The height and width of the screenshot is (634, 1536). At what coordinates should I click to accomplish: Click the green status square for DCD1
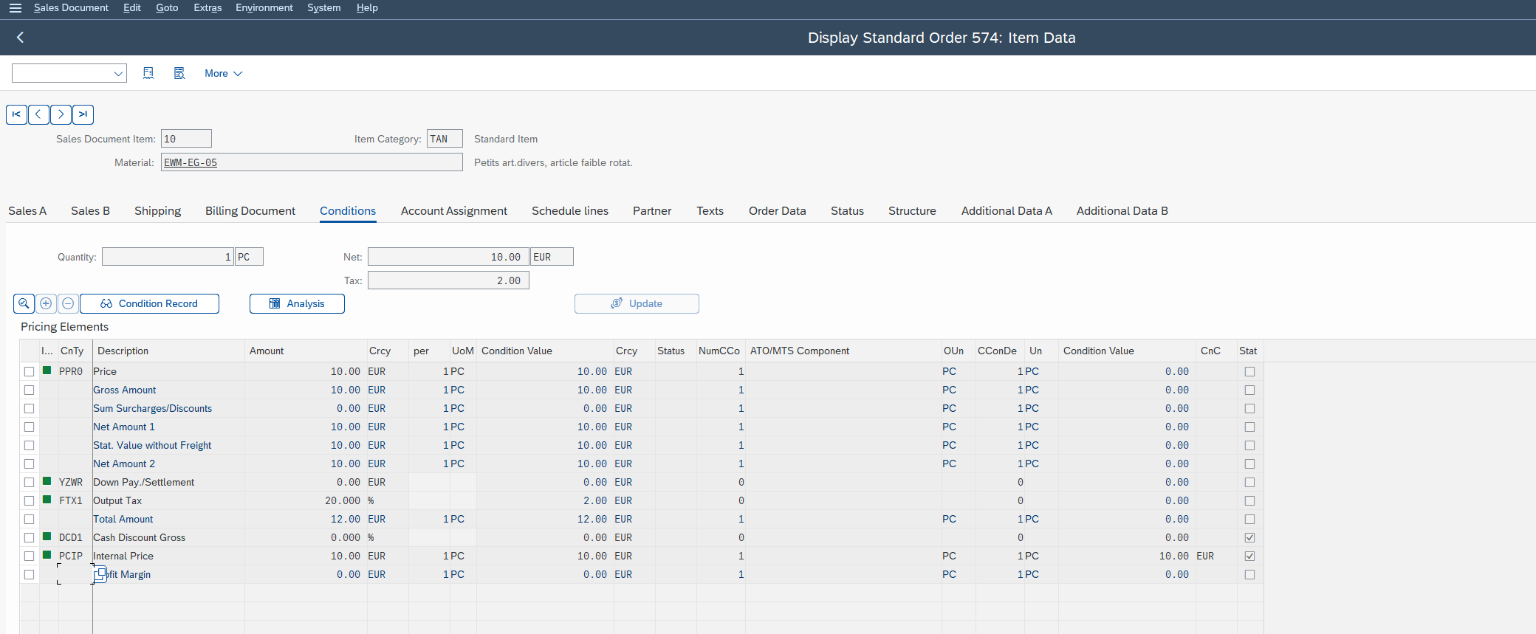click(47, 537)
